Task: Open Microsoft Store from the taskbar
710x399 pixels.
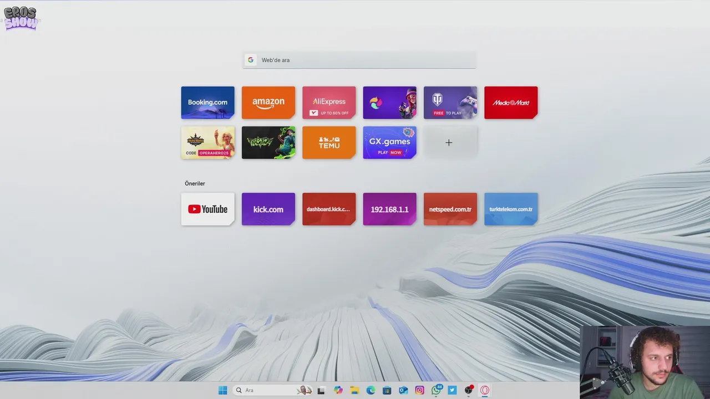Action: pos(387,390)
